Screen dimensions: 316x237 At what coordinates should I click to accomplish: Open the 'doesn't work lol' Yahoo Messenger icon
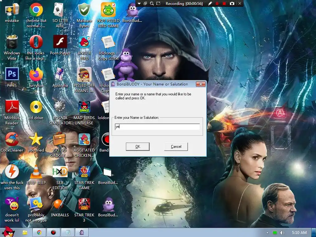(12, 210)
